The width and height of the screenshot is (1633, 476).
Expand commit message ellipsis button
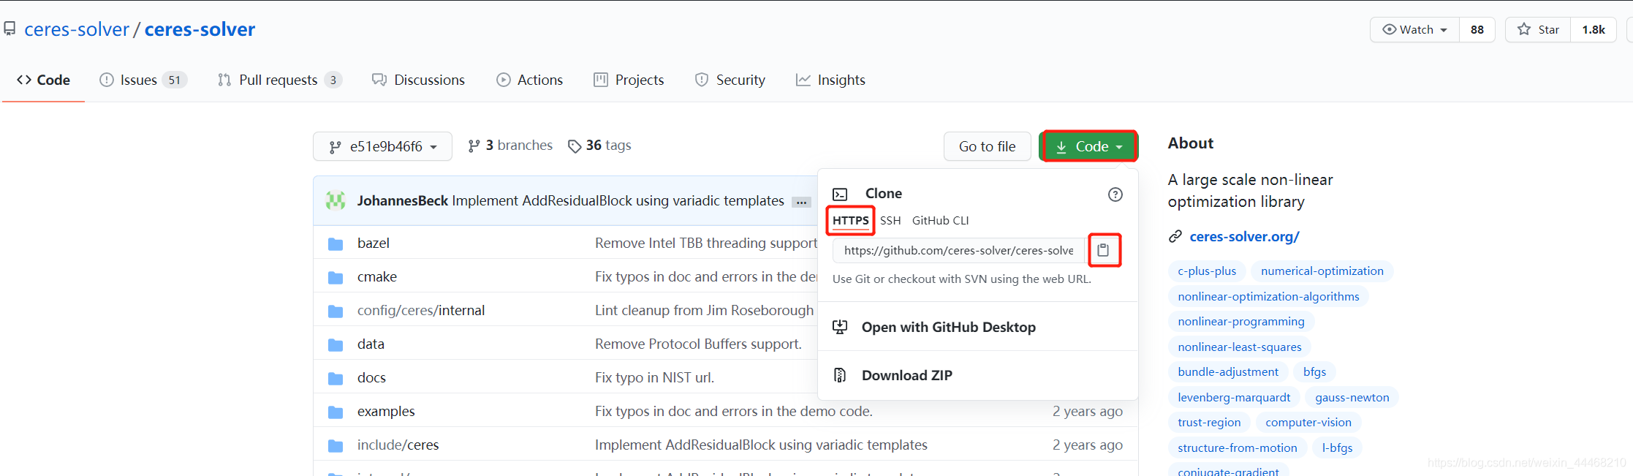(x=802, y=202)
